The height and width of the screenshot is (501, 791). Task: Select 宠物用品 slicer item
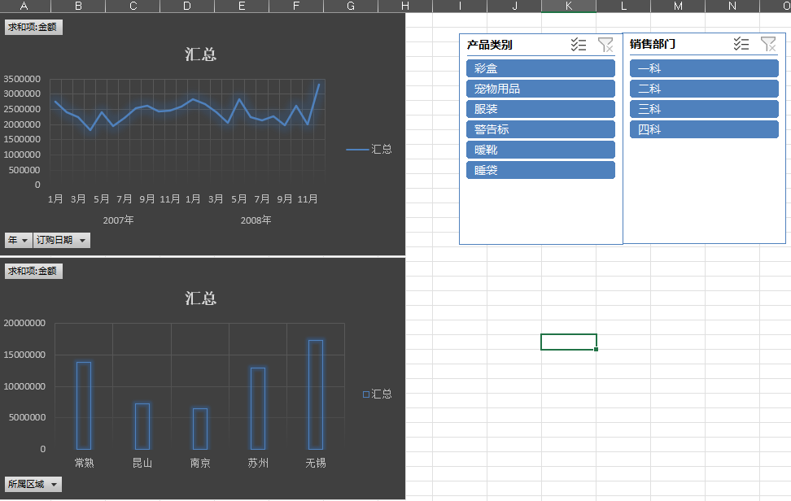tap(540, 89)
